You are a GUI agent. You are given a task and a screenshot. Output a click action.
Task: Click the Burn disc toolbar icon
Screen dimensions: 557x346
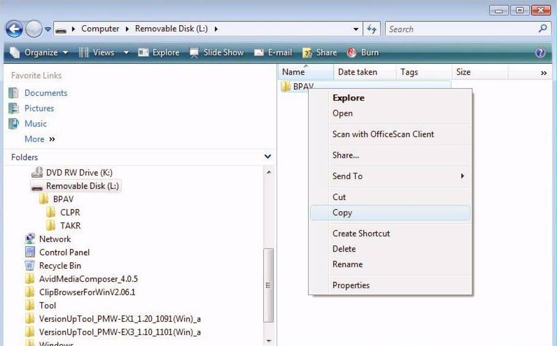(x=363, y=53)
